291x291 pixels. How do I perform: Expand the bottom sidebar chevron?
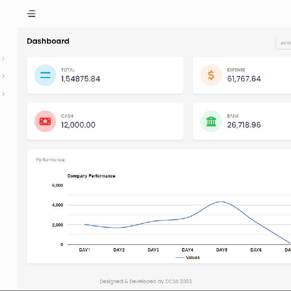click(x=3, y=94)
